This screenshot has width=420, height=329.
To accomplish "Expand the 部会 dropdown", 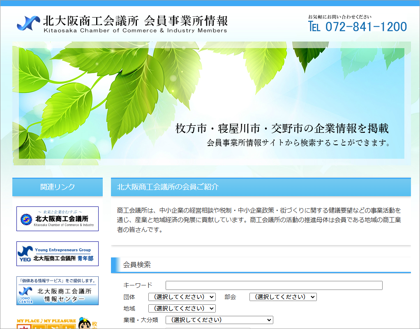I will [x=283, y=297].
